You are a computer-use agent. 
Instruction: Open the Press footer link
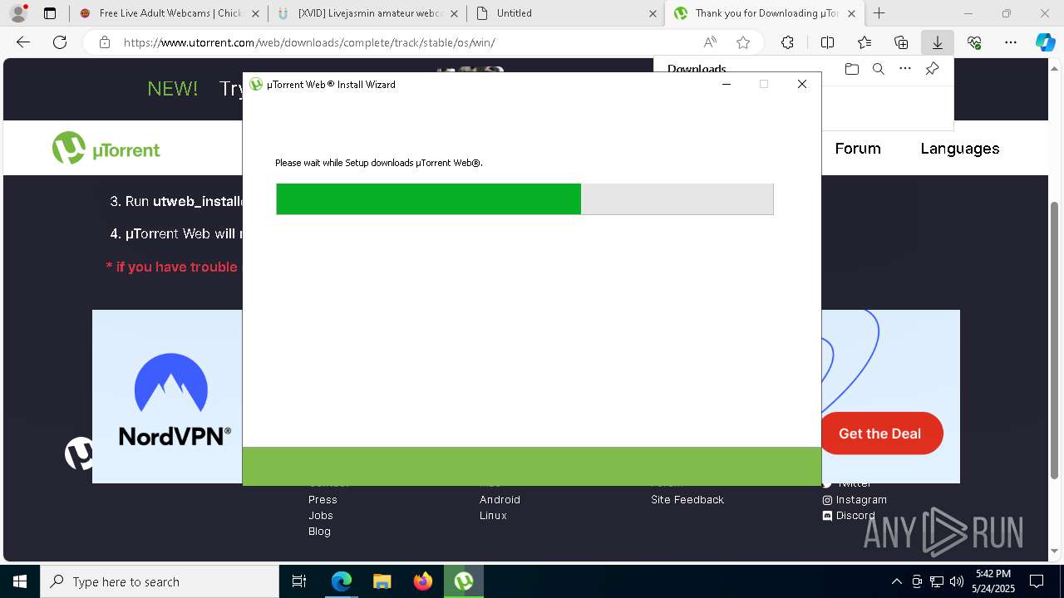pyautogui.click(x=323, y=500)
